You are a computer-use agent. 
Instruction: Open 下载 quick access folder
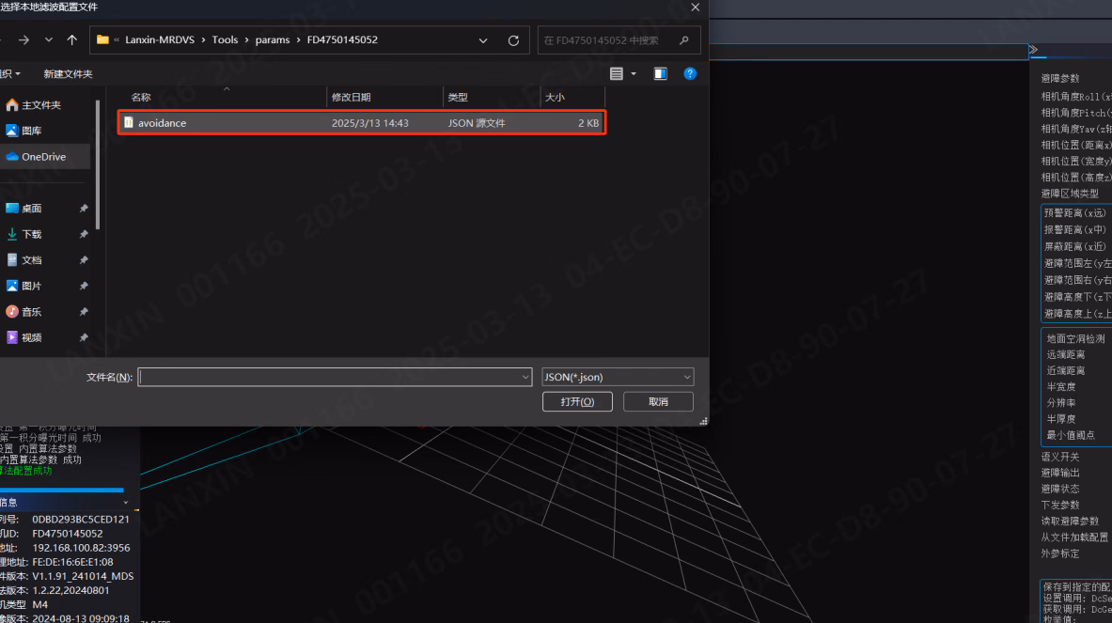31,234
